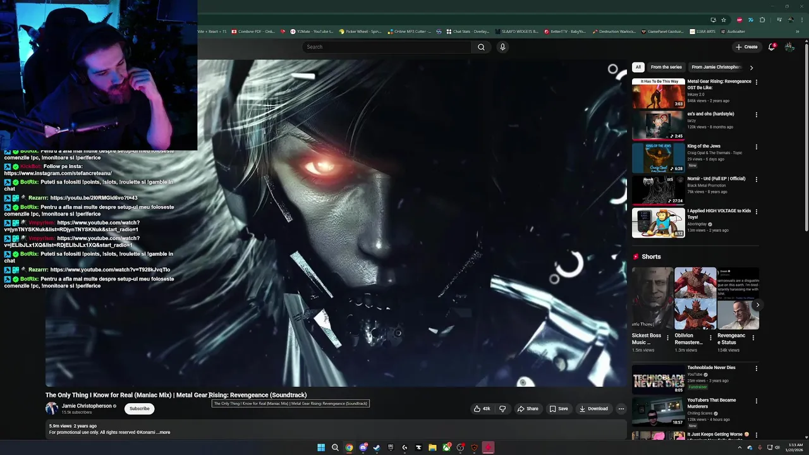Launch Steam from the taskbar
The image size is (809, 455).
[377, 447]
